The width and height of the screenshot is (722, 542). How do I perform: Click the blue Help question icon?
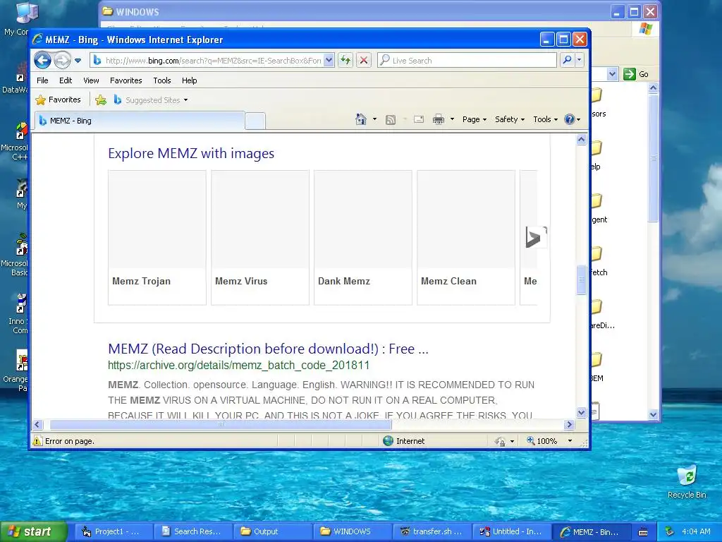point(570,119)
